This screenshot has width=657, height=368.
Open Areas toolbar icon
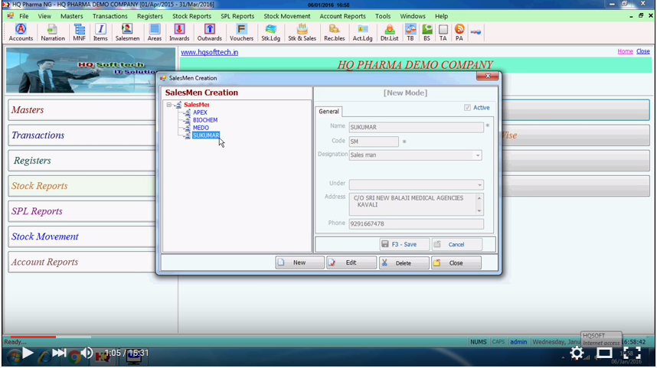[154, 32]
